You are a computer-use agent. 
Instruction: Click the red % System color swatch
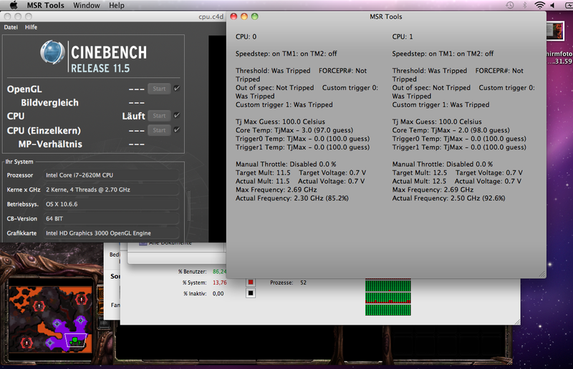pyautogui.click(x=250, y=282)
